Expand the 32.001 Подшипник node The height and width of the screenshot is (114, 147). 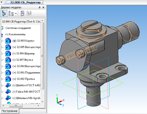pos(2,73)
